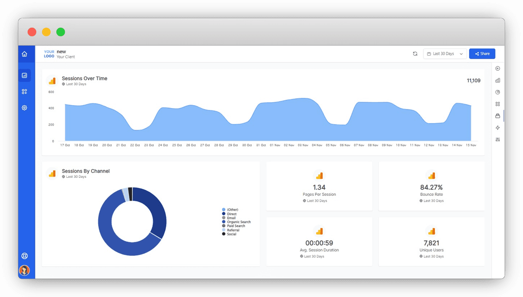Screen dimensions: 523x297
Task: Select the lightning bolt icon in right panel
Action: [498, 128]
